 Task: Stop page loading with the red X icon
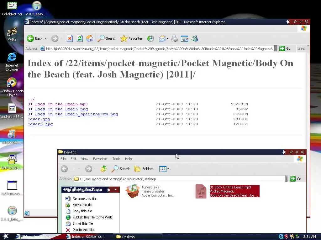tap(70, 38)
